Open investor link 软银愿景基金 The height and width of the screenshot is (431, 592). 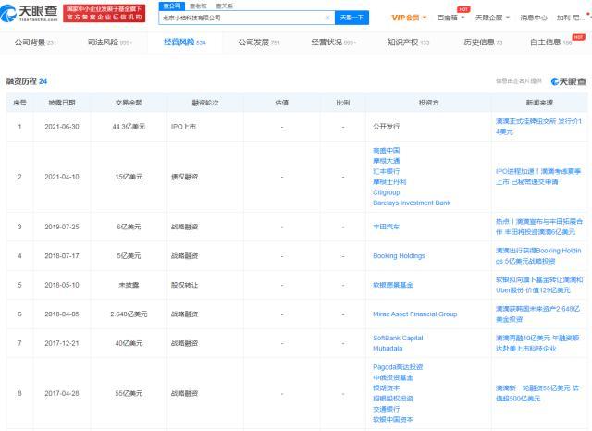pyautogui.click(x=393, y=285)
